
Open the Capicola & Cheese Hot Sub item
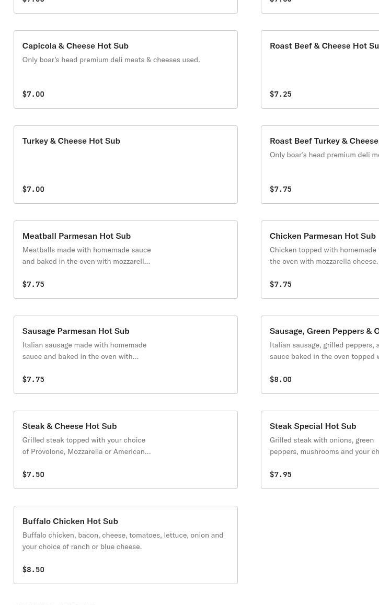pos(125,69)
